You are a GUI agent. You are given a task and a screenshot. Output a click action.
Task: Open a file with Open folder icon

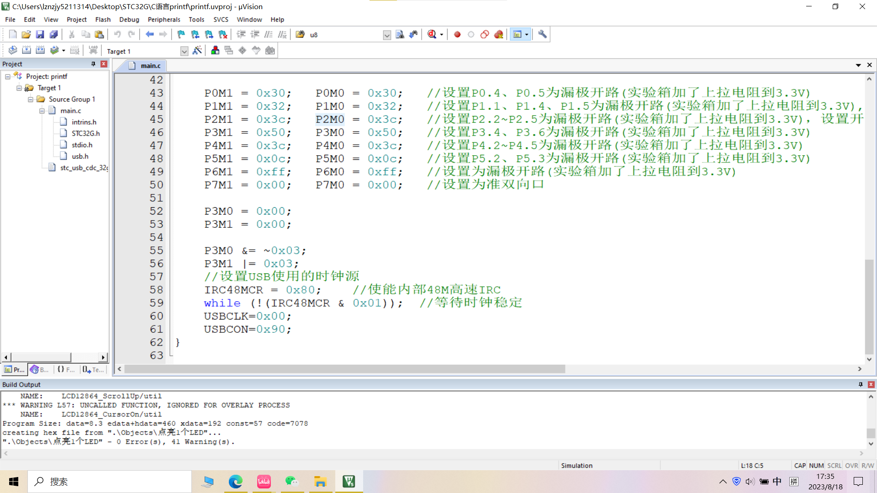coord(26,34)
